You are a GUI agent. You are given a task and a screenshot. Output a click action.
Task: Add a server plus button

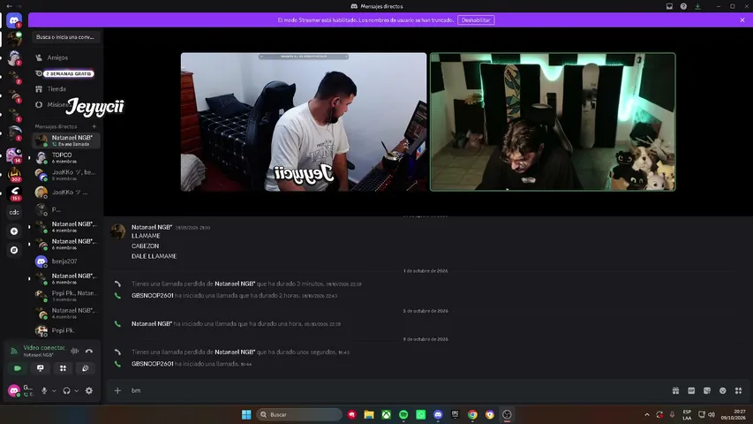click(x=14, y=231)
